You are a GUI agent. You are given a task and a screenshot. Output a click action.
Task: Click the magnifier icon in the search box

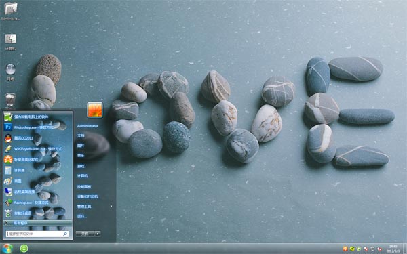click(x=65, y=234)
